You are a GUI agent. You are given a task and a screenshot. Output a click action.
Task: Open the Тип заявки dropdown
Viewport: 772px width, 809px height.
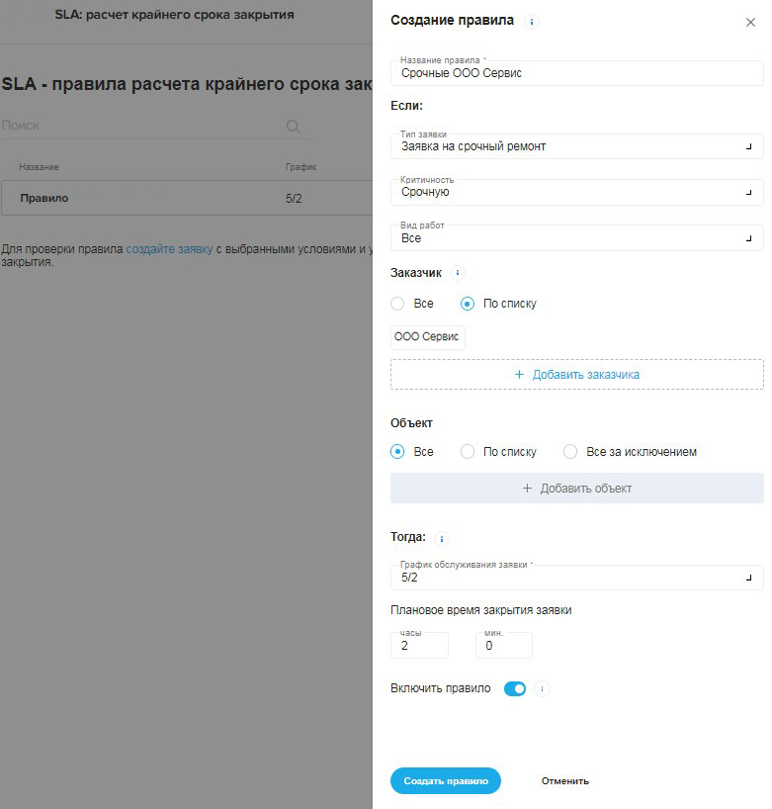pyautogui.click(x=576, y=146)
